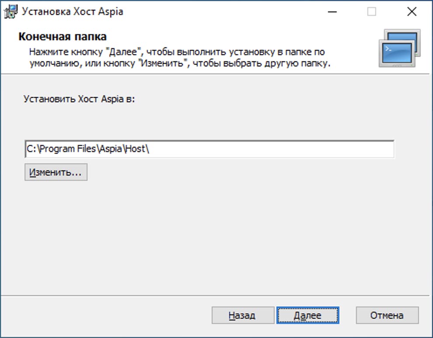Proceed with the Далее button
Viewport: 433px width, 338px height.
307,315
